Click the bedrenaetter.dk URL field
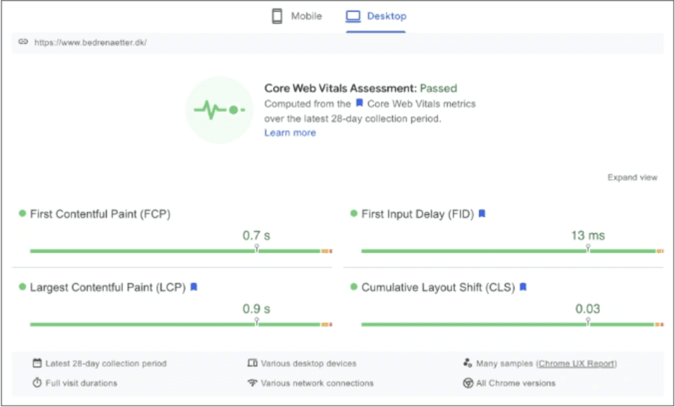Image resolution: width=675 pixels, height=407 pixels. click(91, 42)
